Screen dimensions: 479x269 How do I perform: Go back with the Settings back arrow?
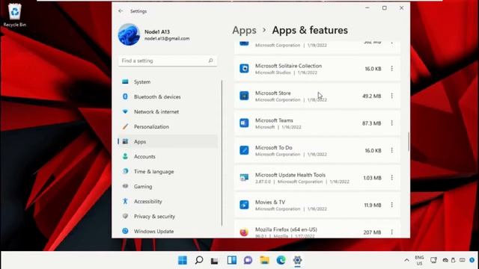click(120, 11)
